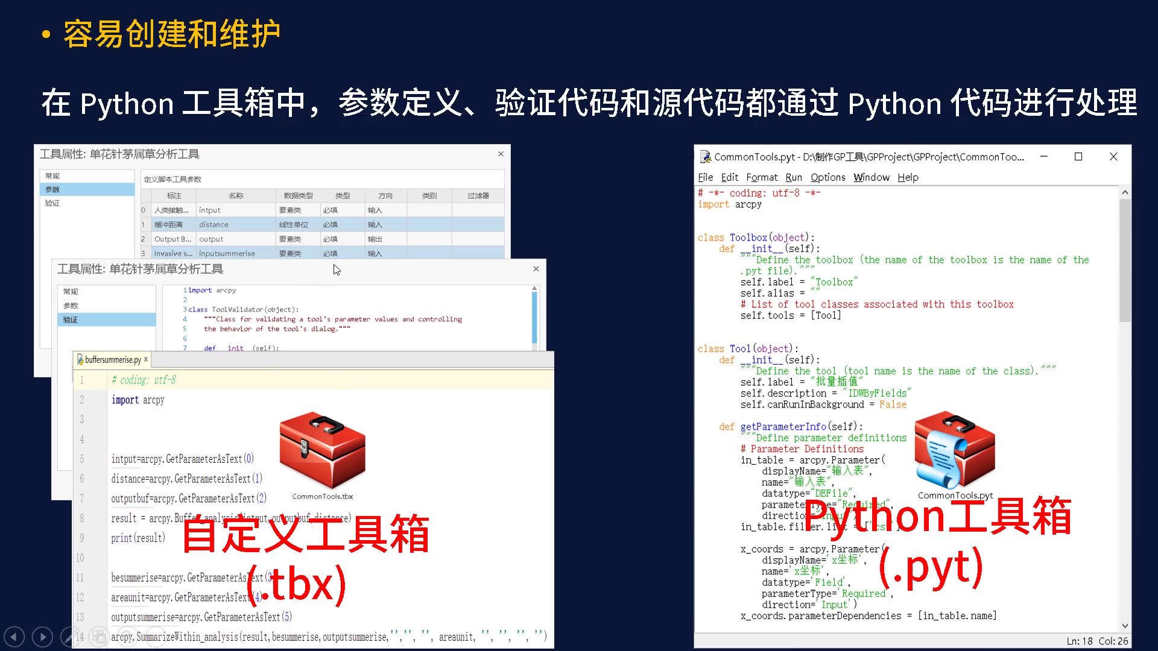This screenshot has width=1158, height=651.
Task: Click the previous slide arrow at bottom left
Action: click(x=14, y=636)
